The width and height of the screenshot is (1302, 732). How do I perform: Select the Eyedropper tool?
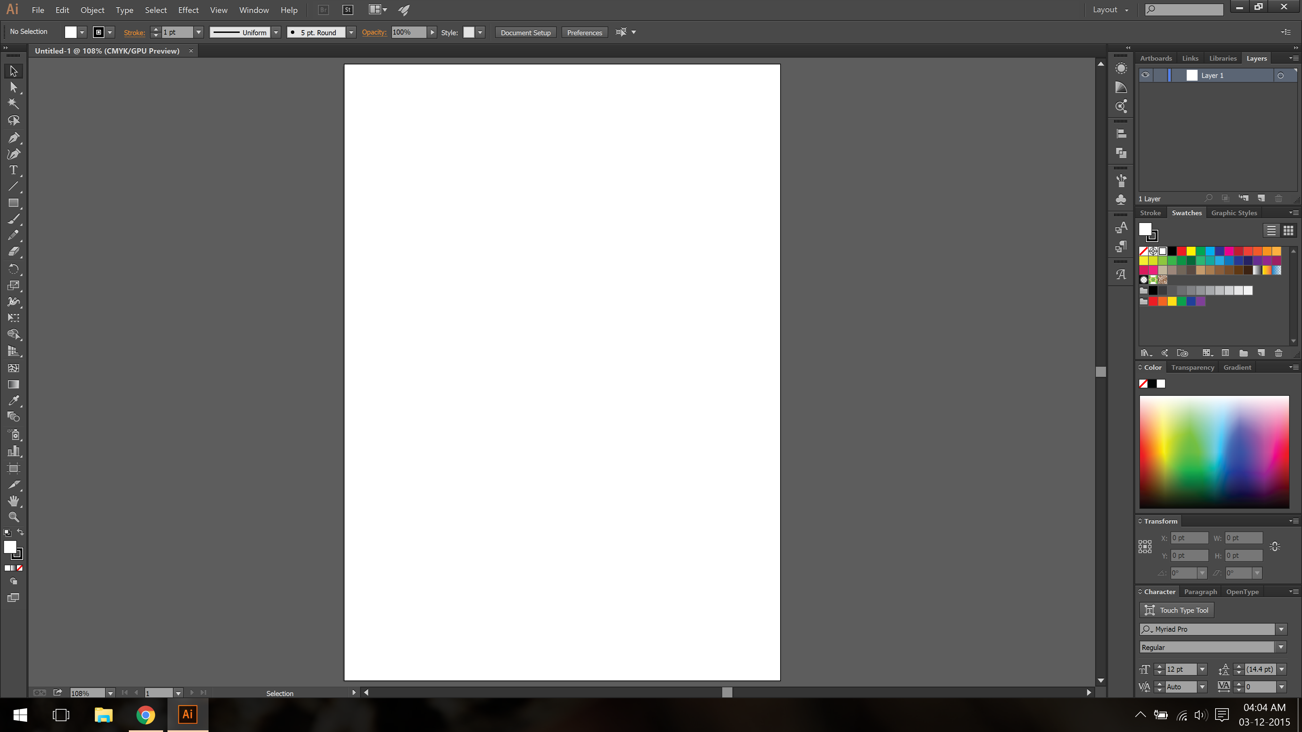click(x=13, y=401)
